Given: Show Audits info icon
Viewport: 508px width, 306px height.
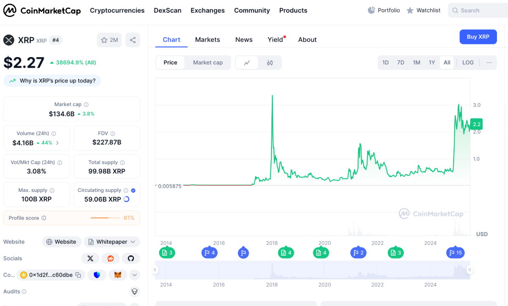Looking at the screenshot, I should (24, 292).
